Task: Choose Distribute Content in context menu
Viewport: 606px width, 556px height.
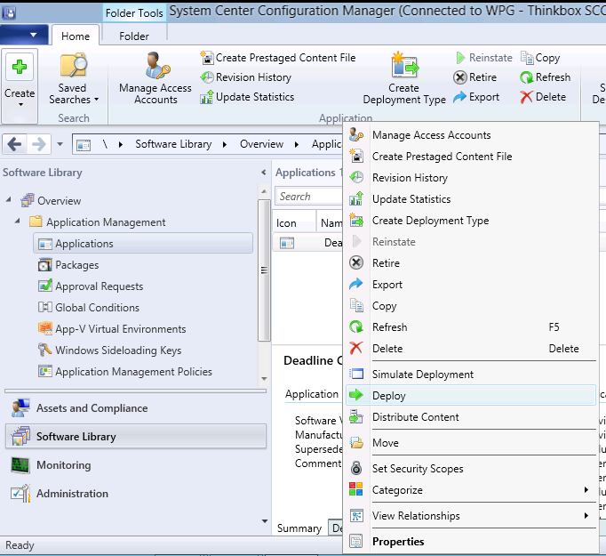Action: point(415,417)
